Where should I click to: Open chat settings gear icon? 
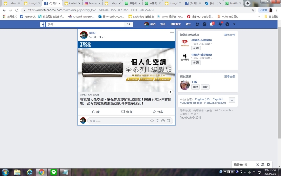click(x=268, y=165)
